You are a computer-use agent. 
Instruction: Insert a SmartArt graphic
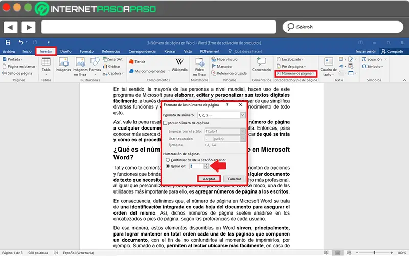(112, 59)
